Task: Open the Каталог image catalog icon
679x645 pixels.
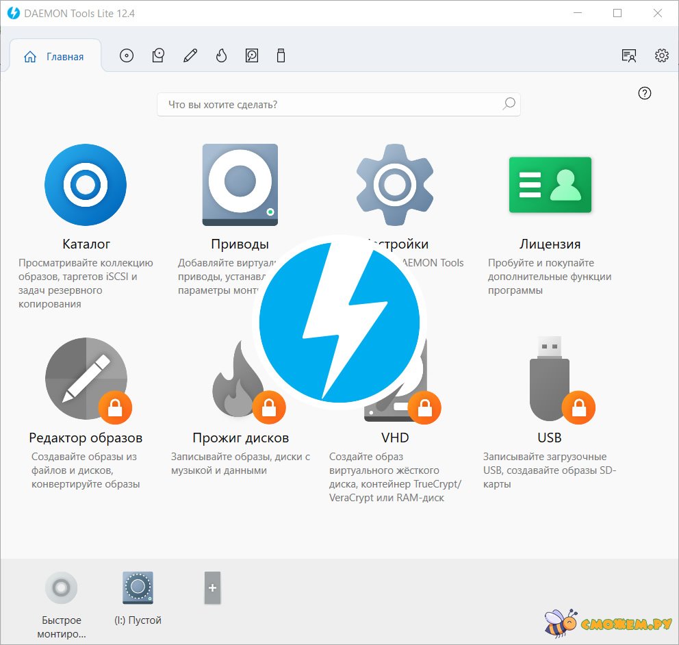Action: 86,185
